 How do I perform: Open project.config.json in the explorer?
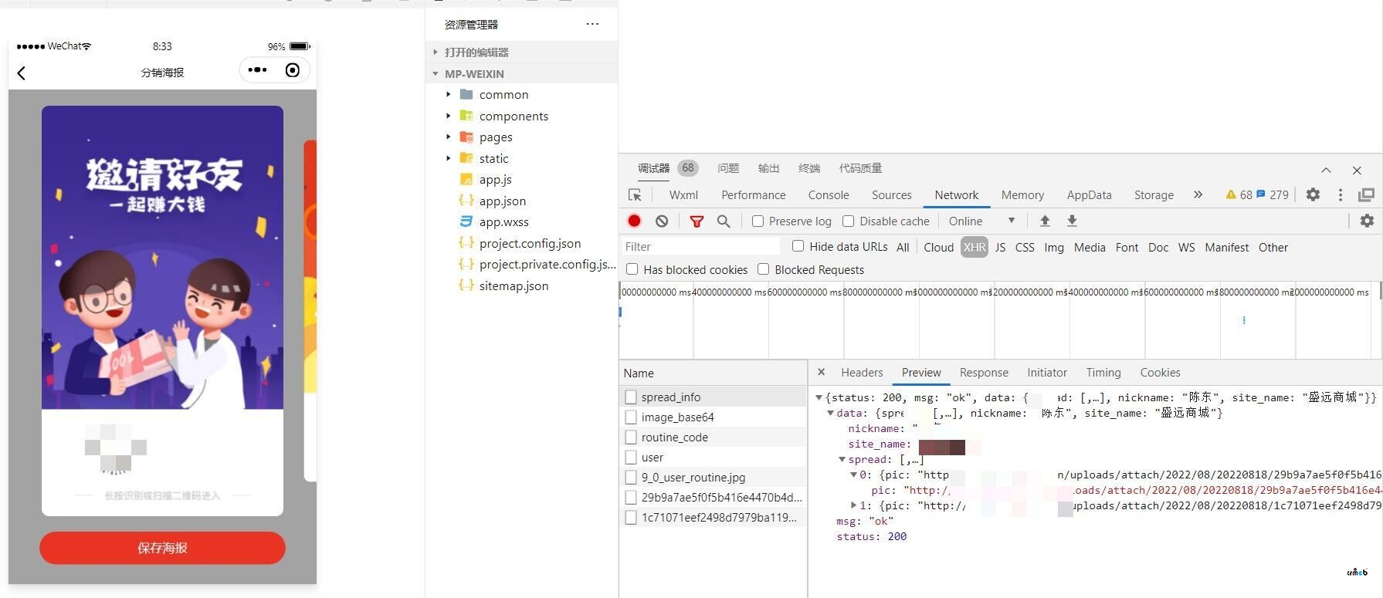pyautogui.click(x=530, y=243)
